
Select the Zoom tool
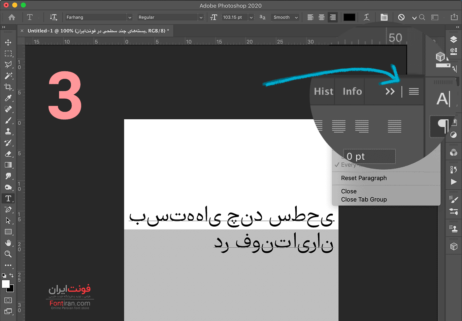coord(8,254)
